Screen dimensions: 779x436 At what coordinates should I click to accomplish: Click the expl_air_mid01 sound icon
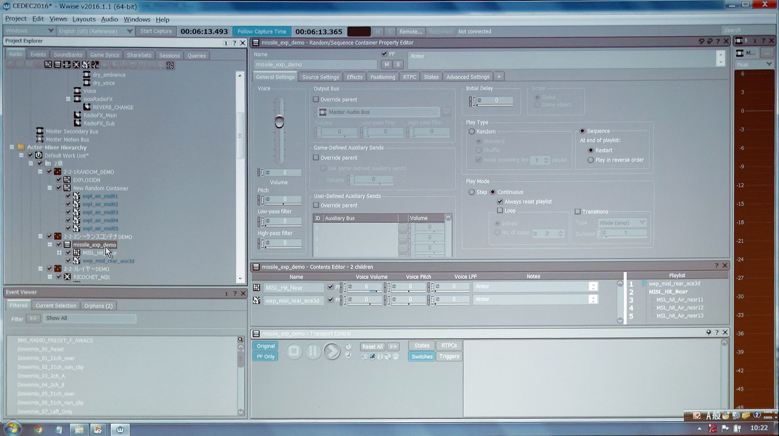pos(76,196)
